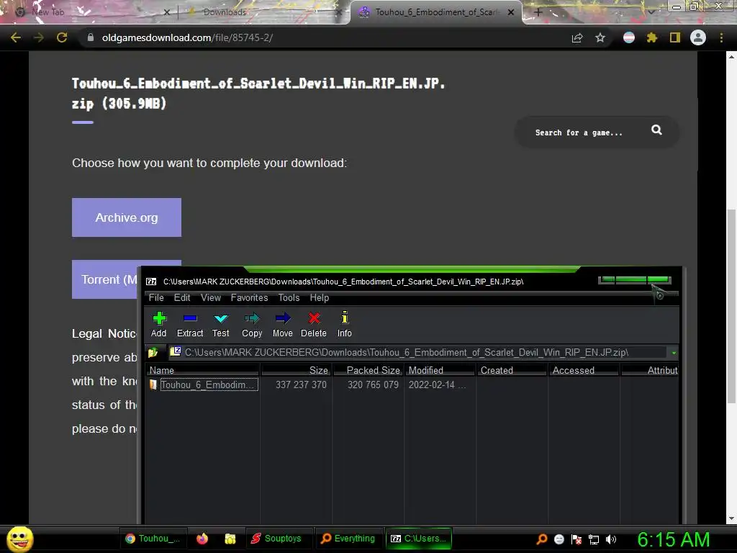Image resolution: width=737 pixels, height=553 pixels.
Task: Click the Torrent download button
Action: pyautogui.click(x=105, y=279)
